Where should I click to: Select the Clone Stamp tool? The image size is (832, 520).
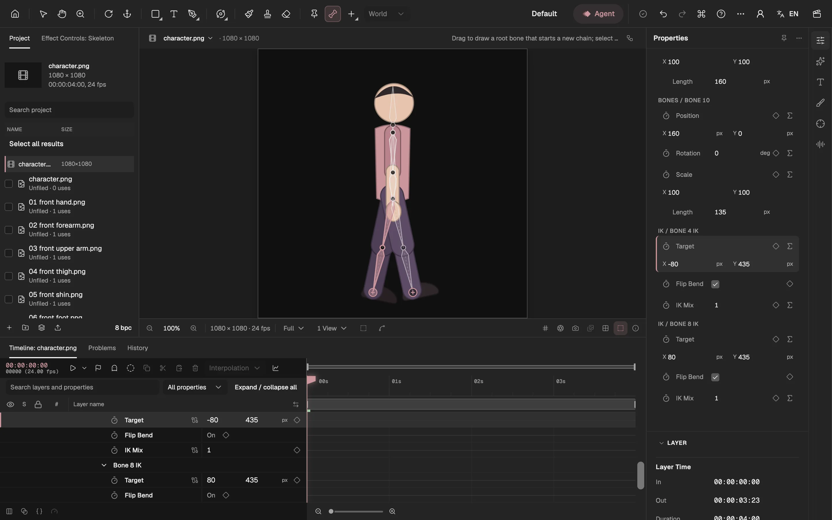point(268,14)
